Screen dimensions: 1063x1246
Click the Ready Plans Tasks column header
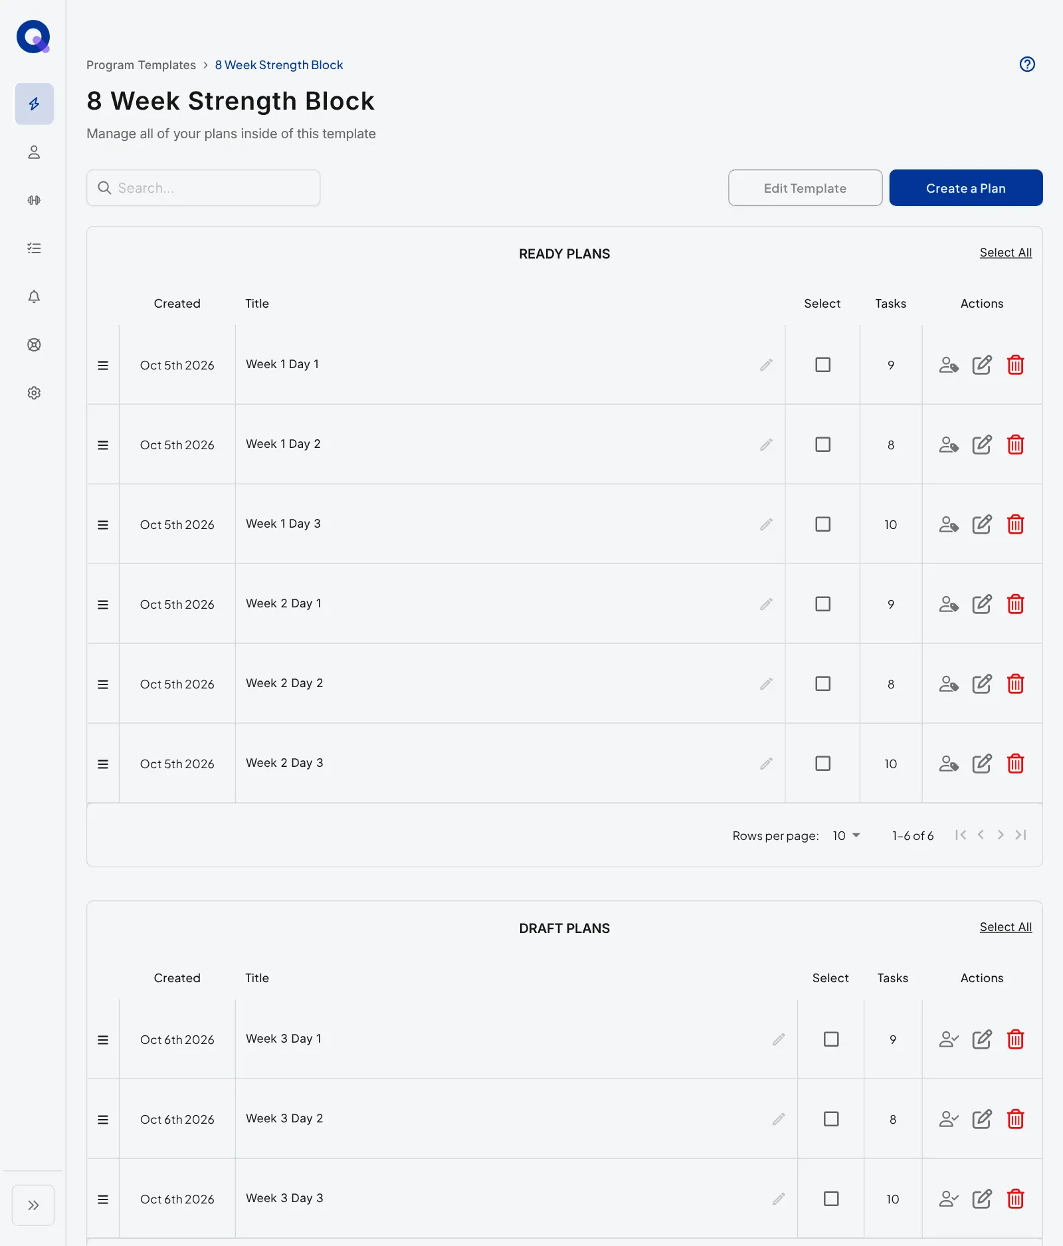coord(890,304)
